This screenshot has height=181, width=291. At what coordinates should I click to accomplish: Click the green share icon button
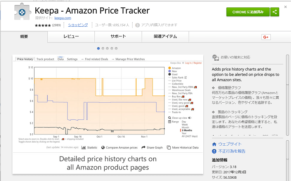pyautogui.click(x=275, y=12)
